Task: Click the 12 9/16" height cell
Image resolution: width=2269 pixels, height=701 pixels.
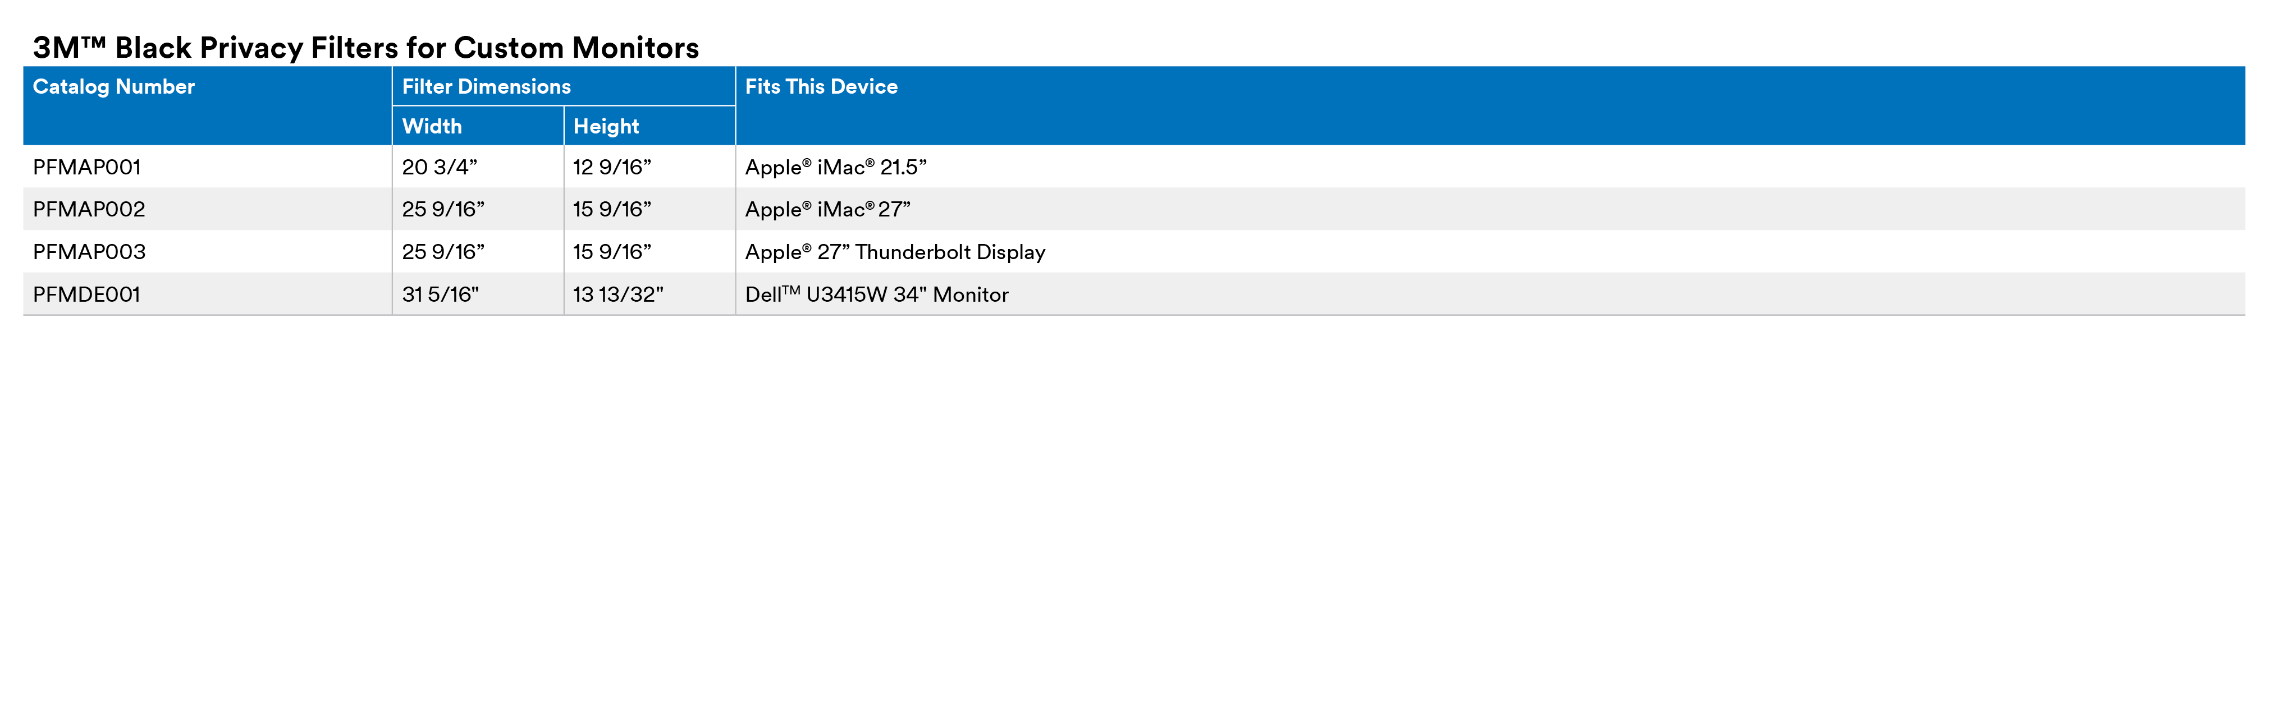Action: click(x=612, y=167)
